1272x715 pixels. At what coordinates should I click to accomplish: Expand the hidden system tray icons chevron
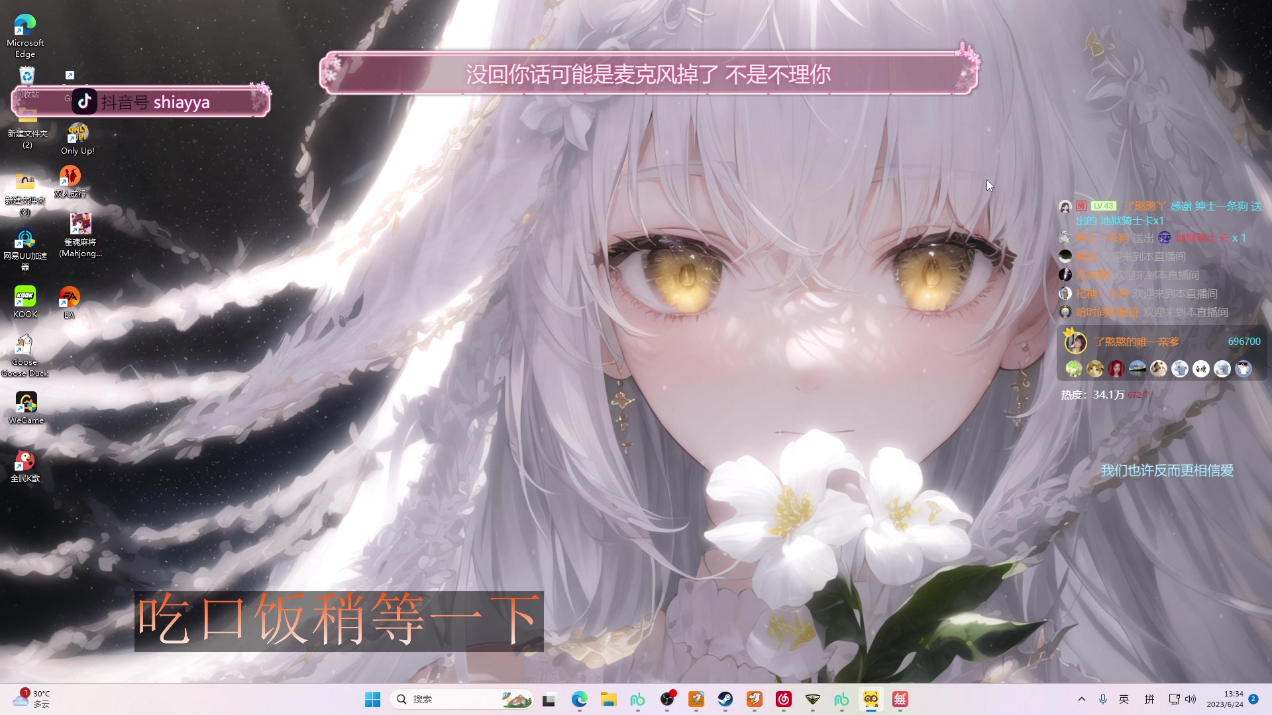1082,699
